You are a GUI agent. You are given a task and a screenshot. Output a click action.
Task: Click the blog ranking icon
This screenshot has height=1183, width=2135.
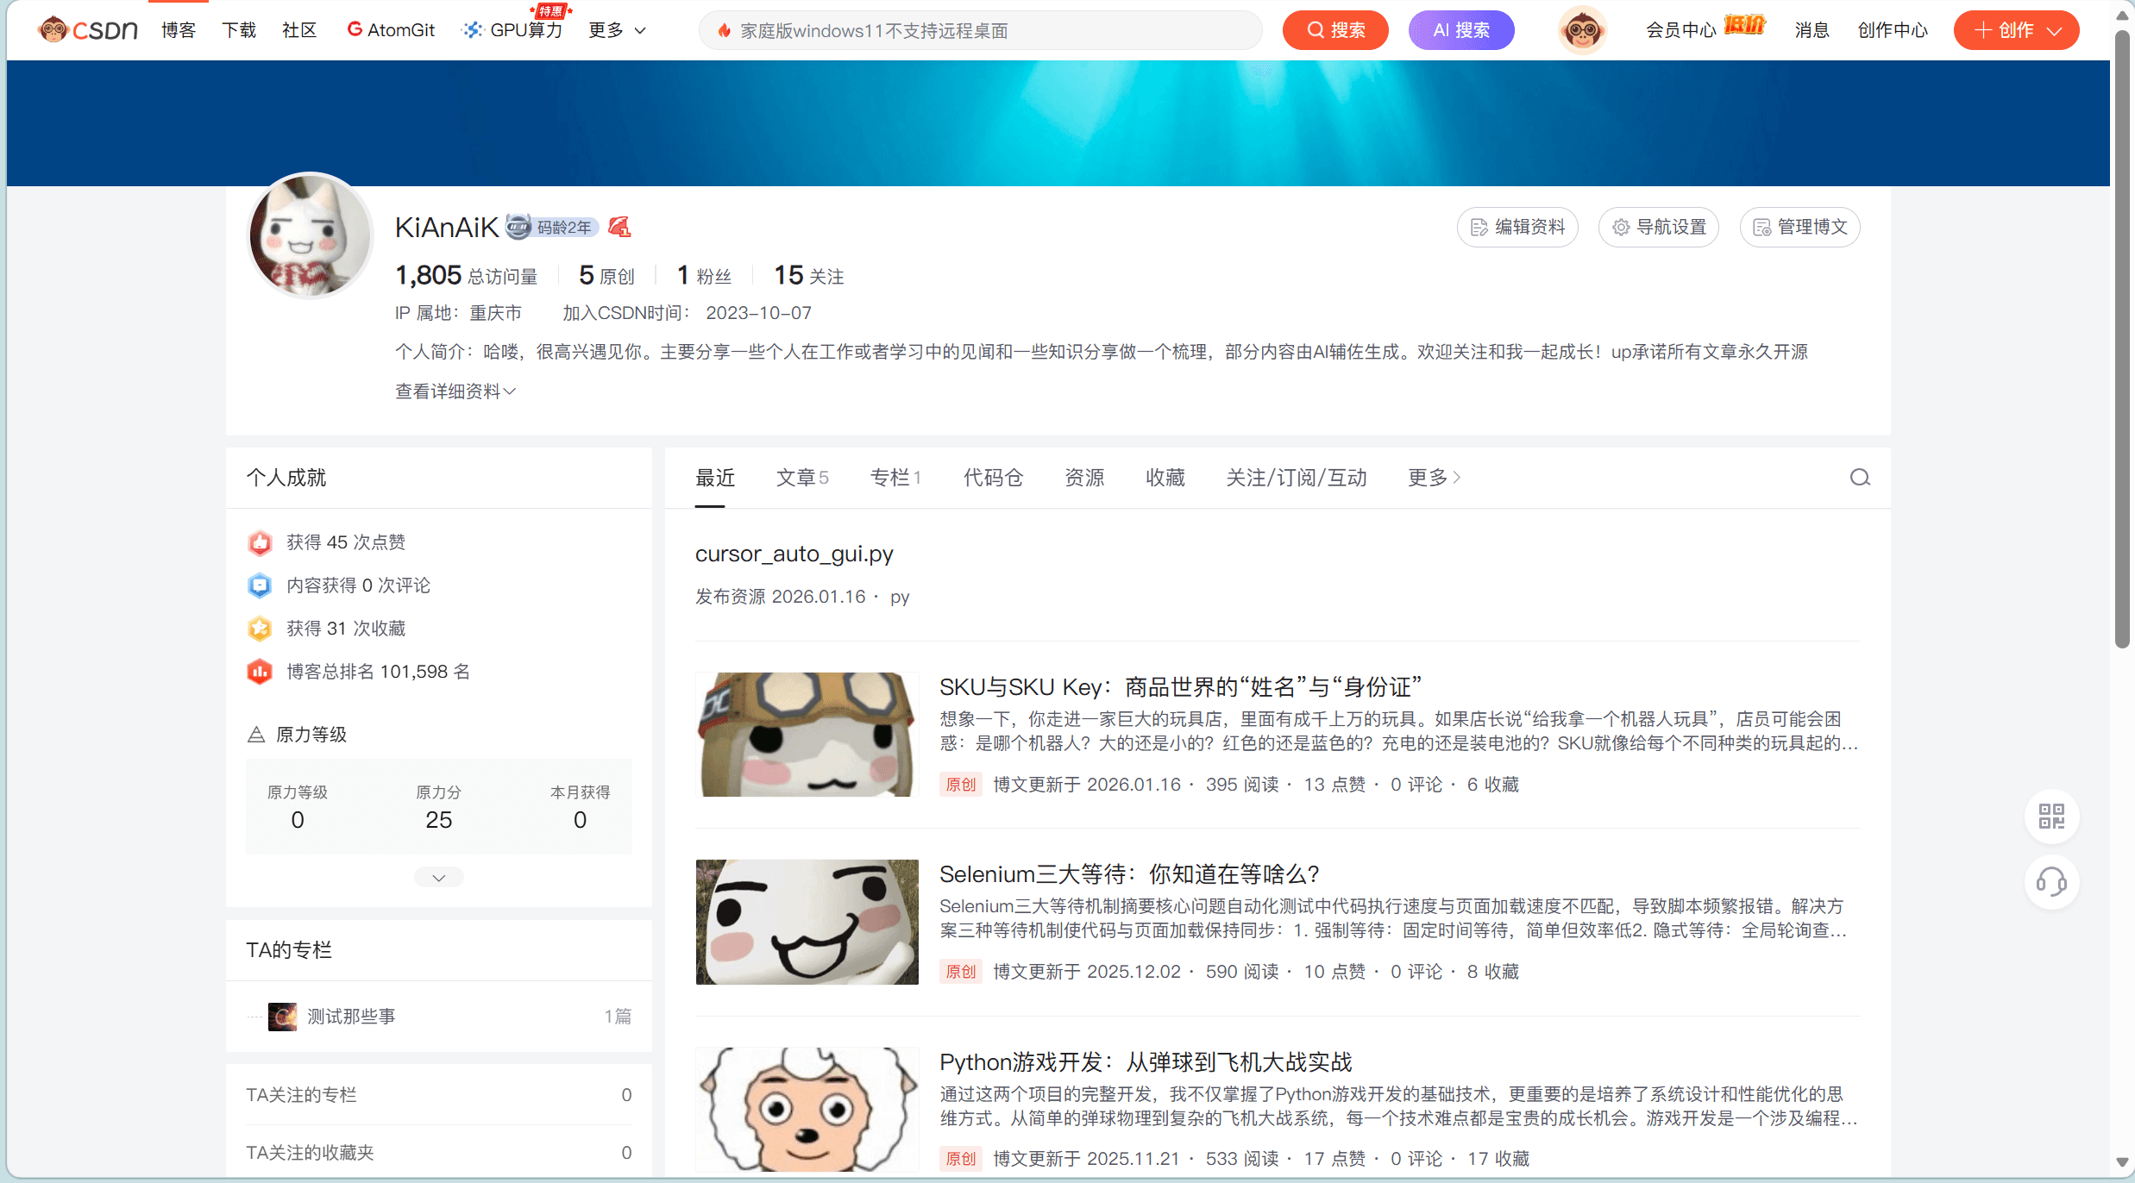[260, 672]
